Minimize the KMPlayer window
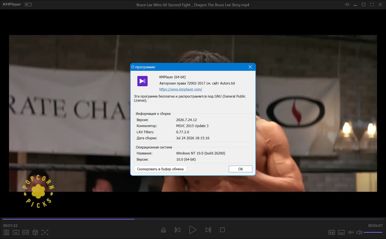 tap(355, 5)
